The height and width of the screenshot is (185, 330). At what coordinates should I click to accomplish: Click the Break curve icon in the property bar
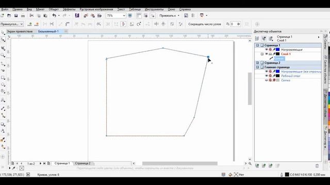(52, 24)
